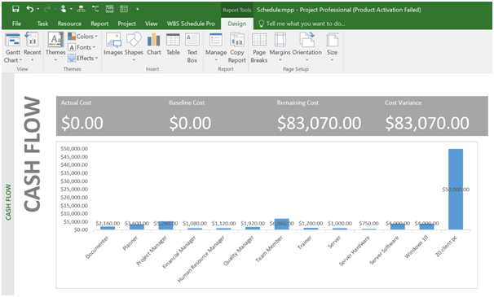
Task: Switch to the Report tab
Action: coord(99,24)
